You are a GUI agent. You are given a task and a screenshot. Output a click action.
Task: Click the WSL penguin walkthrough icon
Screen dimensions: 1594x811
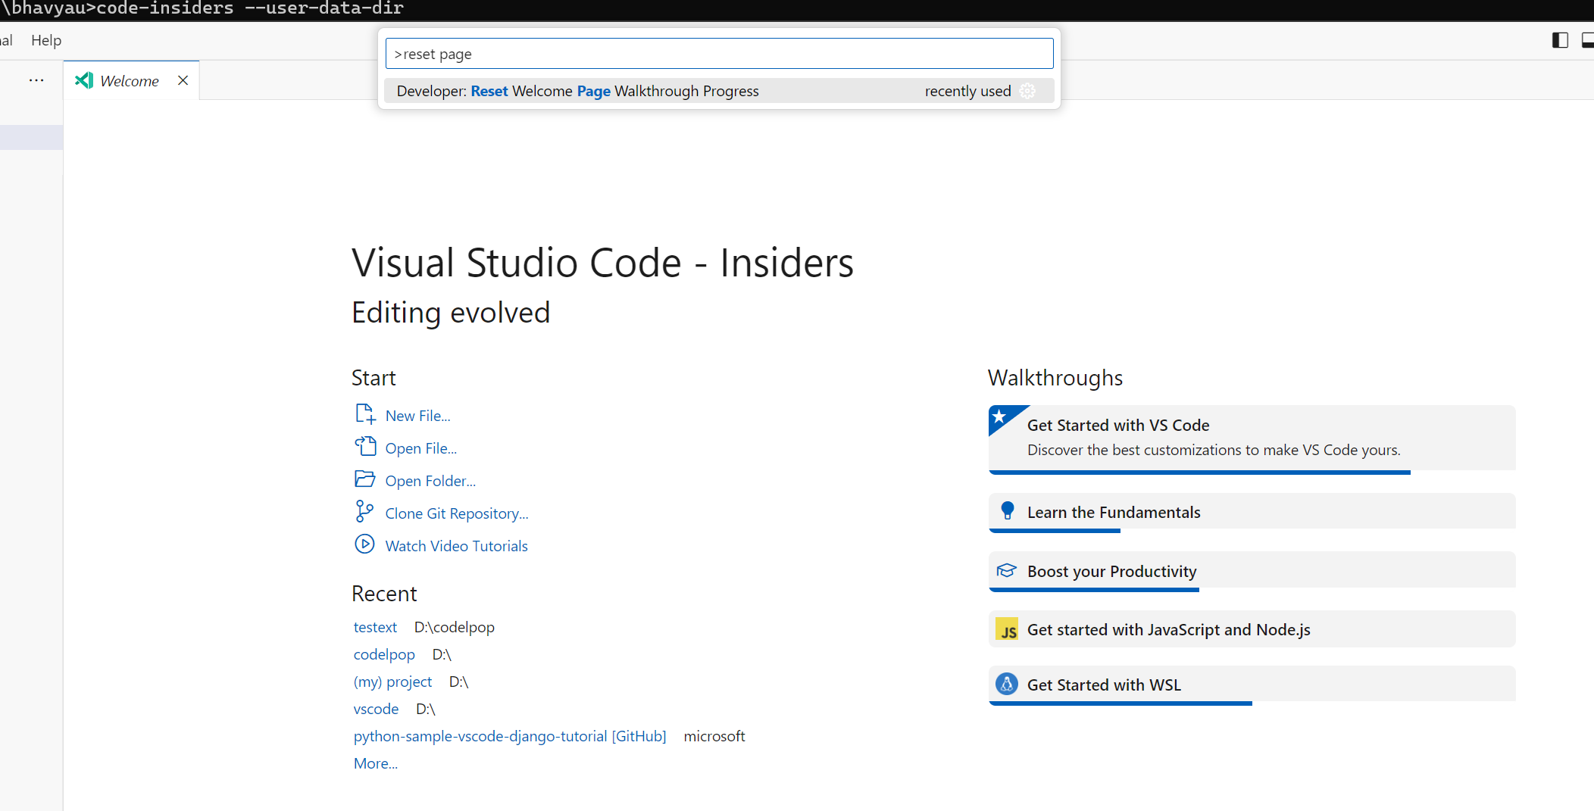coord(1007,684)
